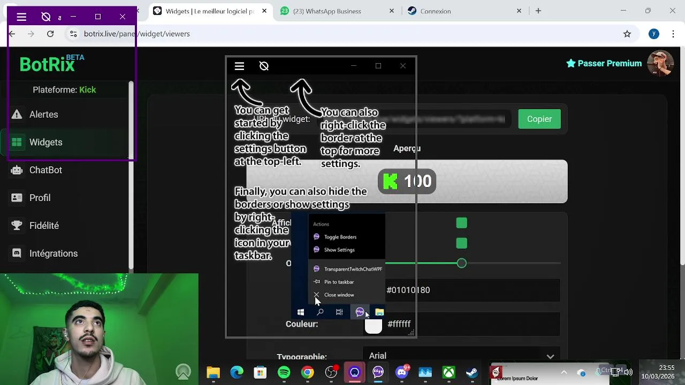Click the 'Plateforme: Kick' text
Viewport: 685px width, 385px height.
pyautogui.click(x=64, y=90)
